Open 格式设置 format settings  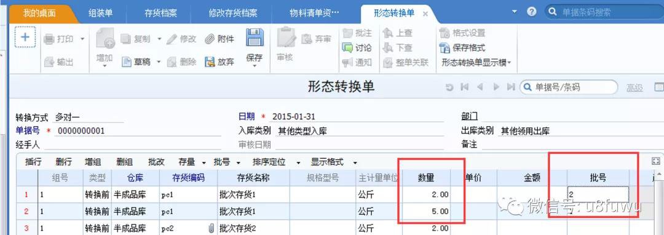(445, 33)
